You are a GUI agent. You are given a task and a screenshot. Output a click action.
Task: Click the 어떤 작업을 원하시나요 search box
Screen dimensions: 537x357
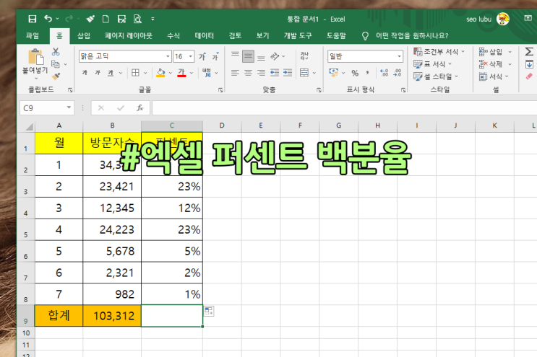(x=412, y=36)
